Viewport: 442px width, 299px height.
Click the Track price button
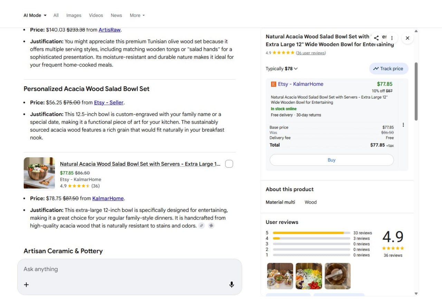[388, 68]
